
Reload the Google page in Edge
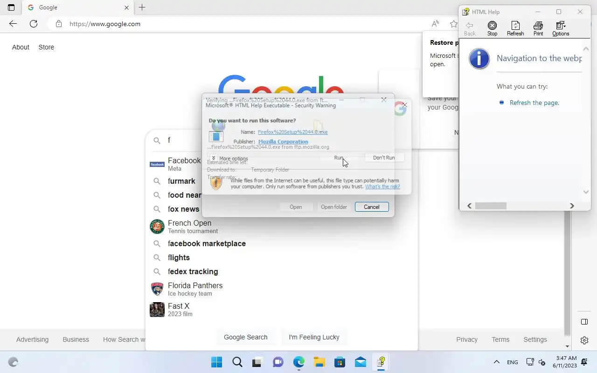(34, 24)
